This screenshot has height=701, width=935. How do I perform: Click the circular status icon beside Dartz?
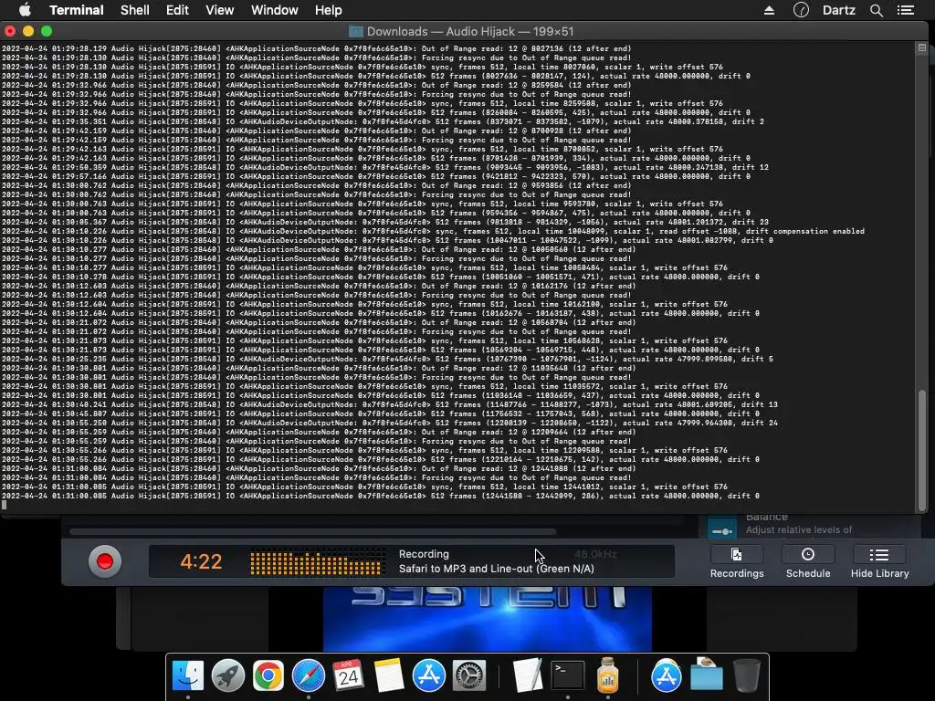pyautogui.click(x=801, y=10)
